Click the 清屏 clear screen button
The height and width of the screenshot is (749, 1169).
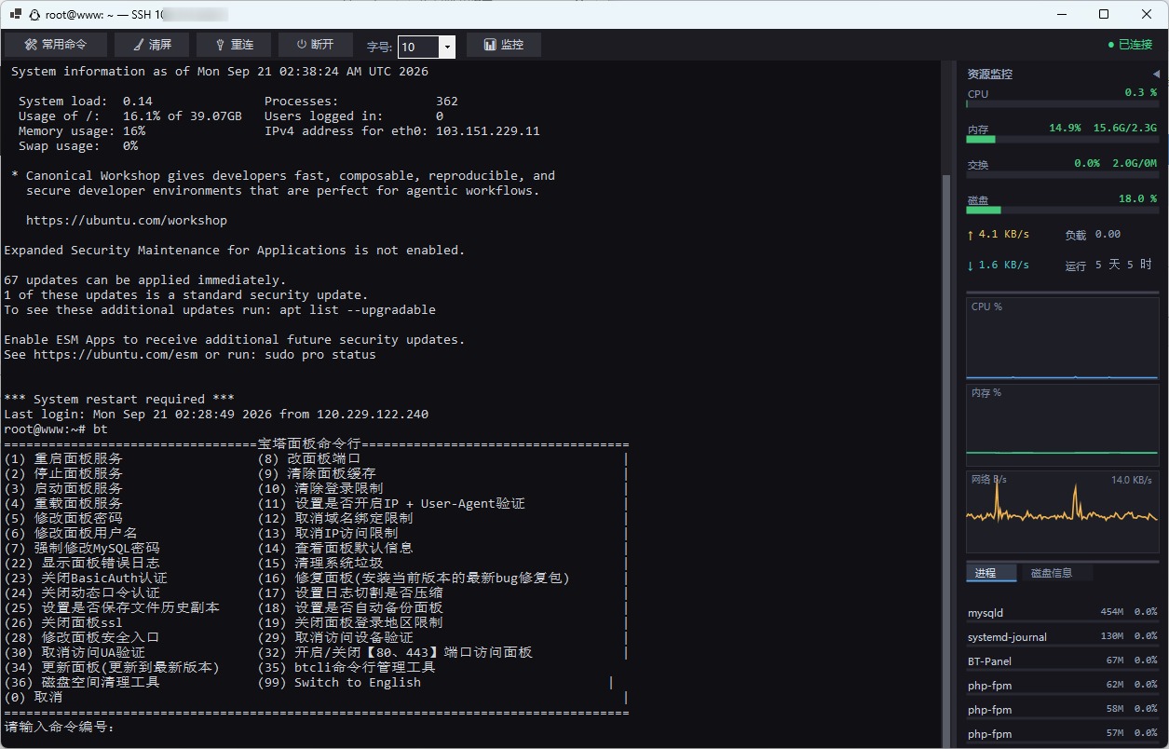[x=152, y=45]
